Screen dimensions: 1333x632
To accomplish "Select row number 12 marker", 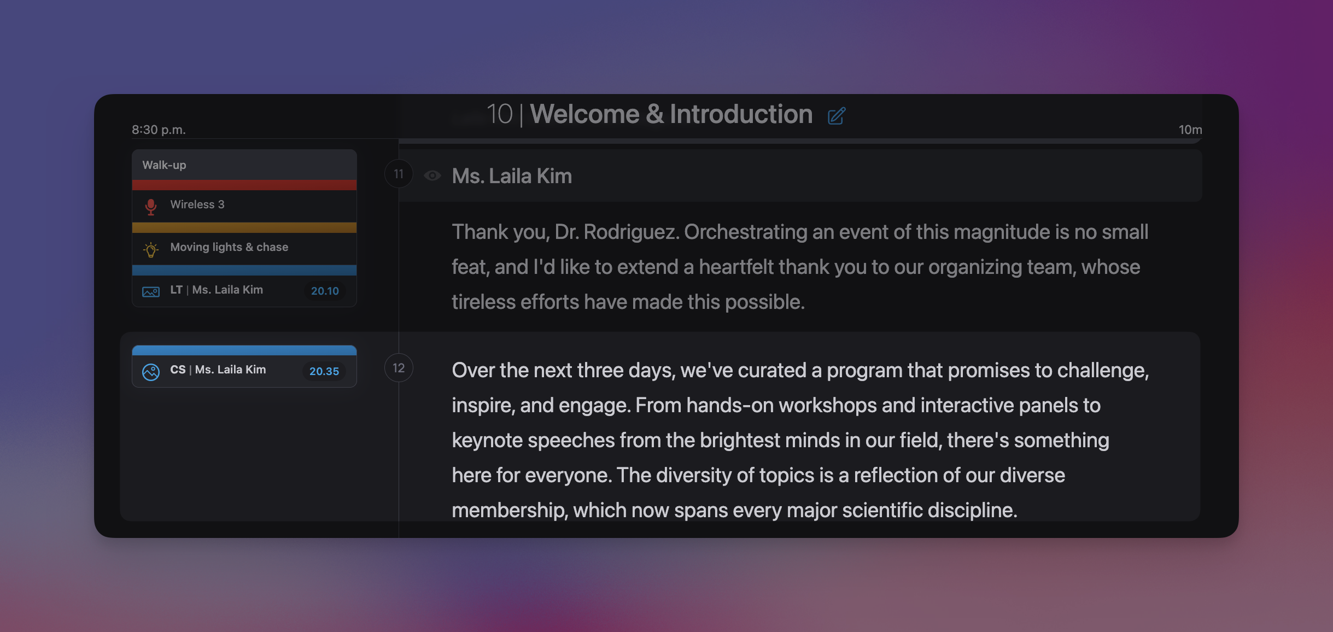I will 399,368.
